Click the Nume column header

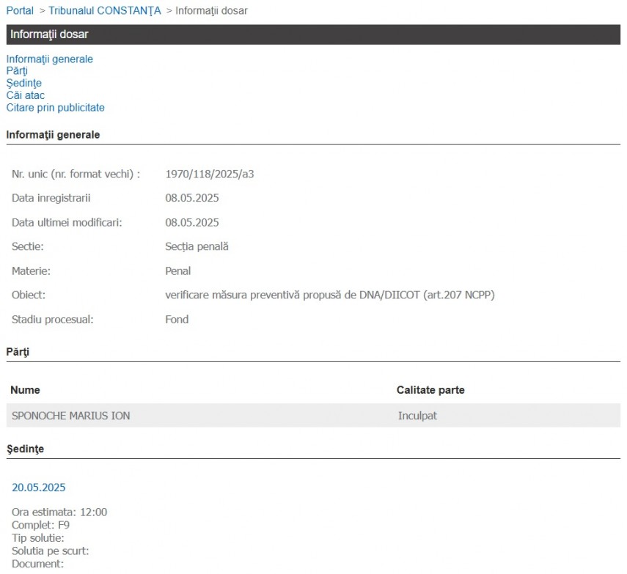point(25,390)
